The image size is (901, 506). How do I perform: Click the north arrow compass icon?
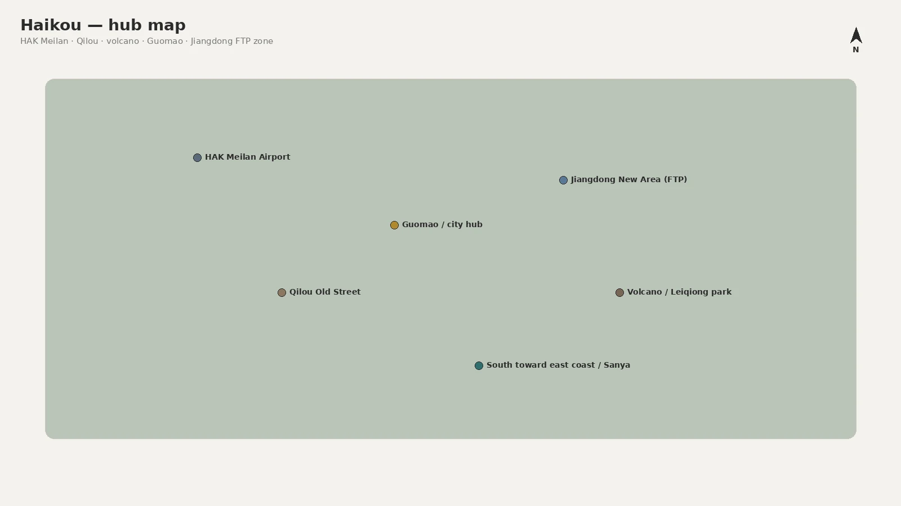point(856,35)
